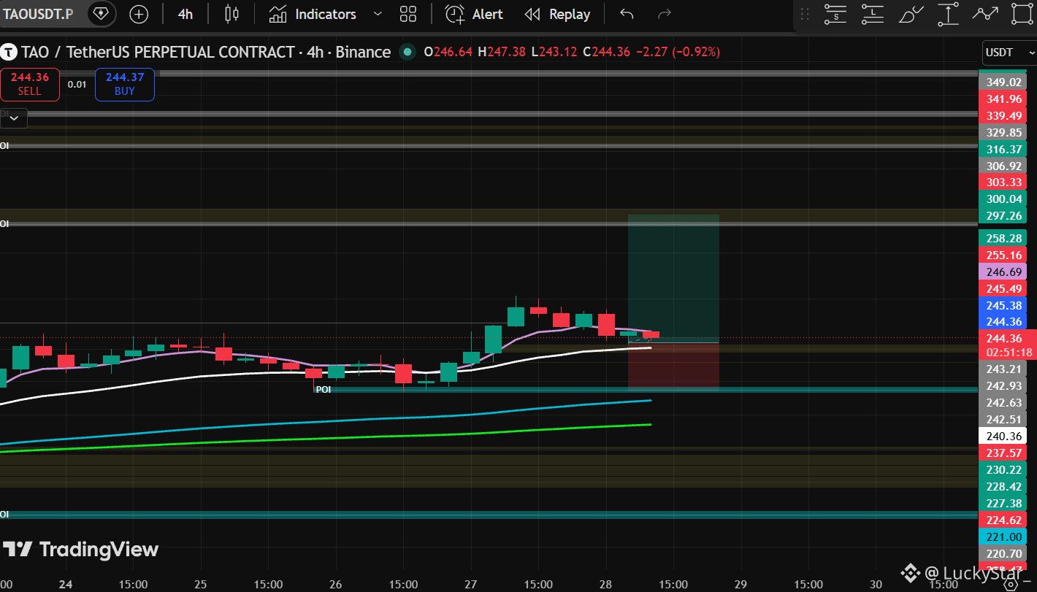Expand the collapsed indicator legend chevron
The image size is (1037, 592).
14,118
